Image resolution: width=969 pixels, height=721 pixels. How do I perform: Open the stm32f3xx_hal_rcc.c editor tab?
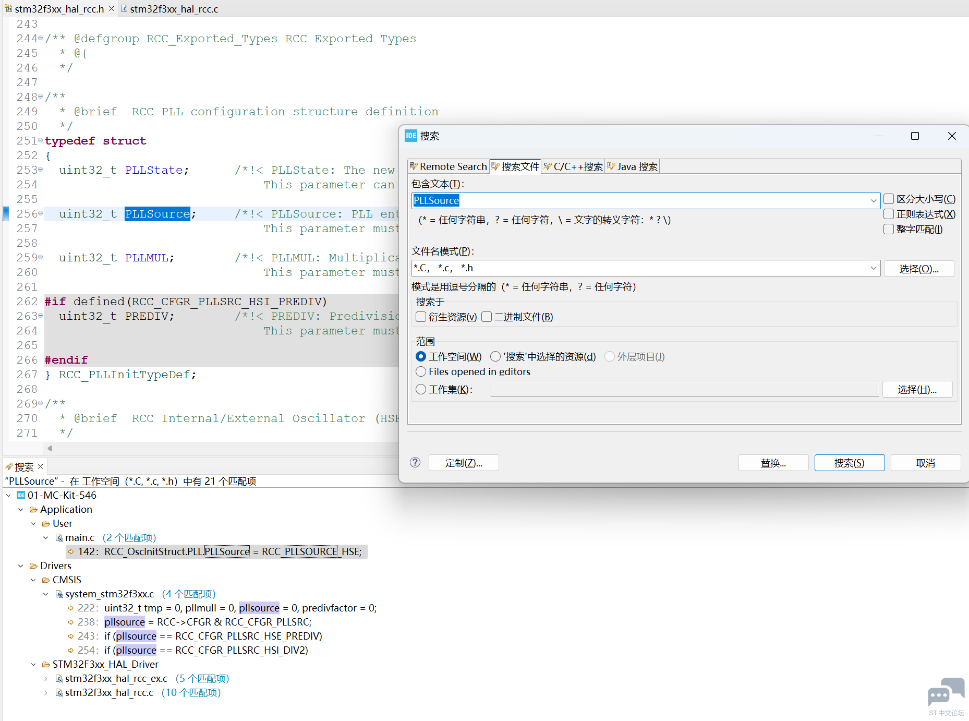click(169, 9)
